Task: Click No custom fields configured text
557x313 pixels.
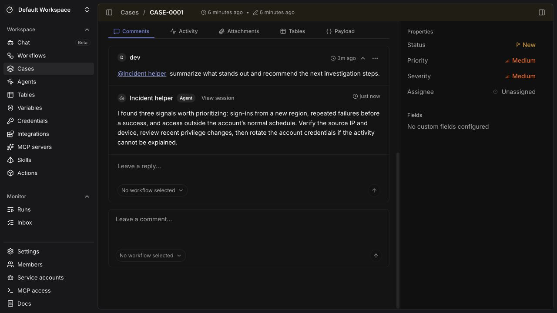Action: (x=448, y=127)
